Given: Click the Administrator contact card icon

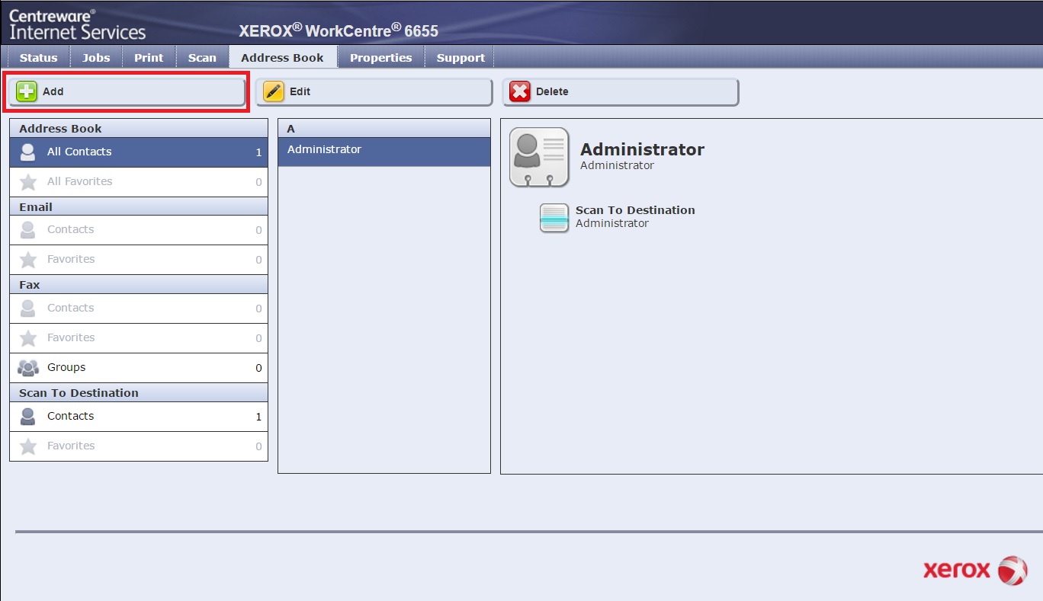Looking at the screenshot, I should [x=539, y=157].
